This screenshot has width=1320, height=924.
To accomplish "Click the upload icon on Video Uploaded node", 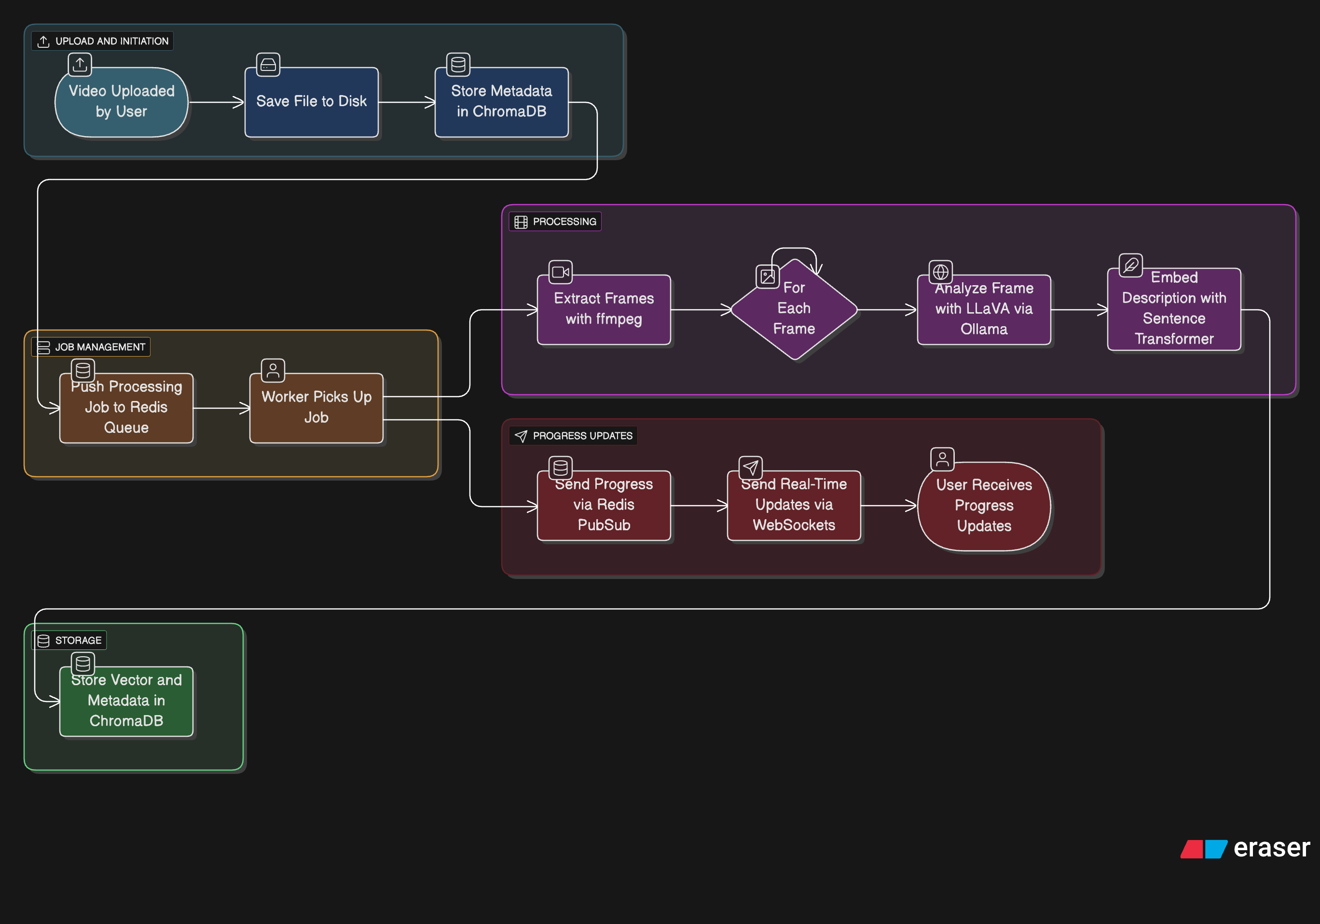I will [x=80, y=64].
